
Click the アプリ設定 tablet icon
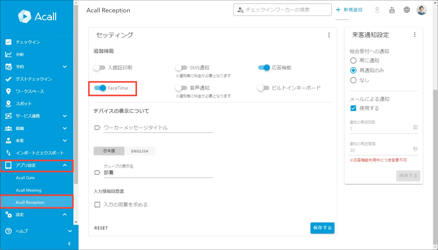tap(9, 165)
